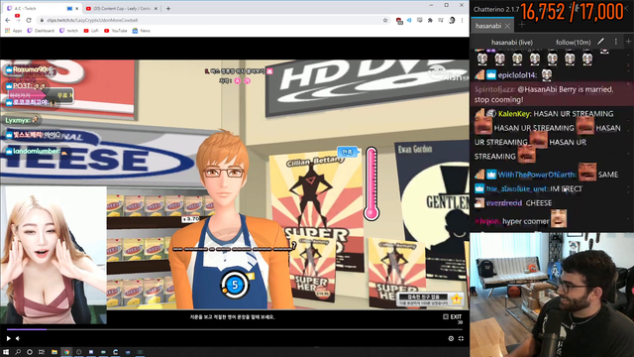
Task: Click the countdown timer showing 5
Action: (x=235, y=285)
